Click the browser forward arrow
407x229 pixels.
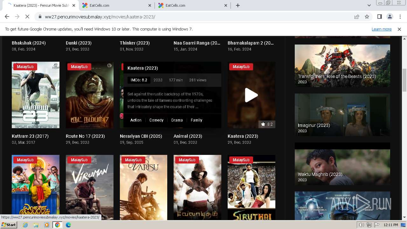coord(17,17)
